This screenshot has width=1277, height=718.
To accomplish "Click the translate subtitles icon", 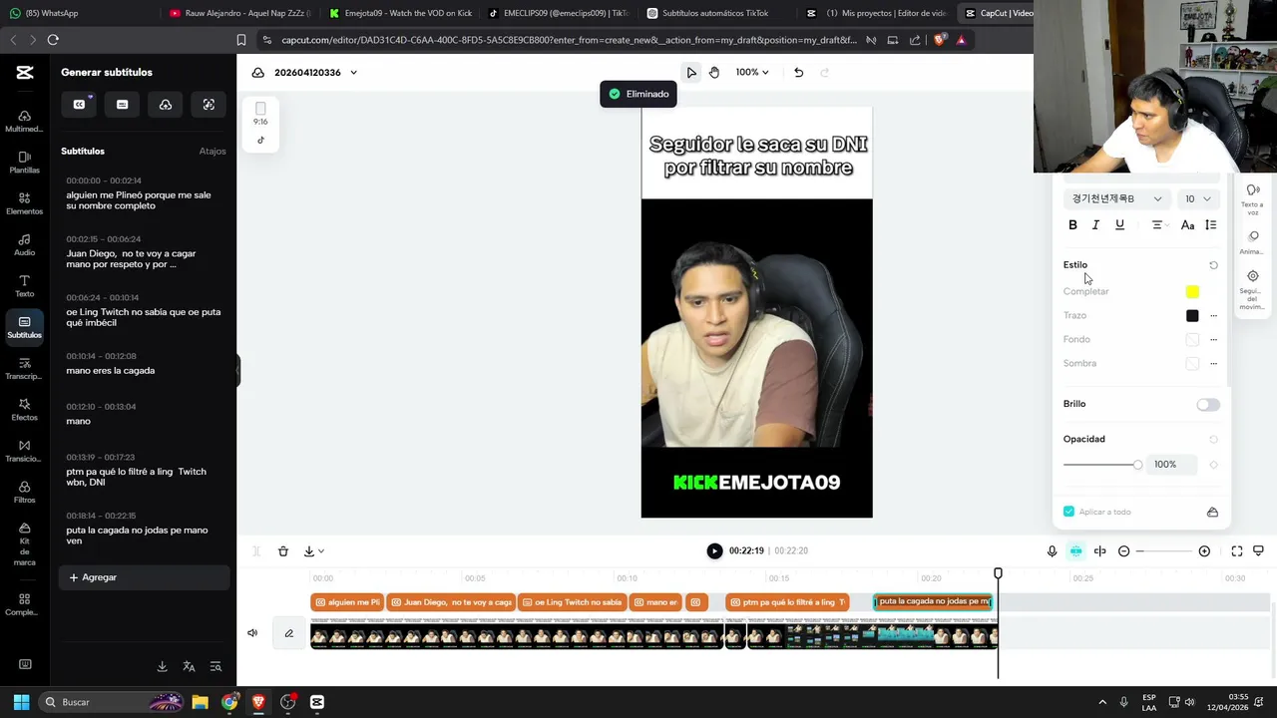I will [x=189, y=666].
